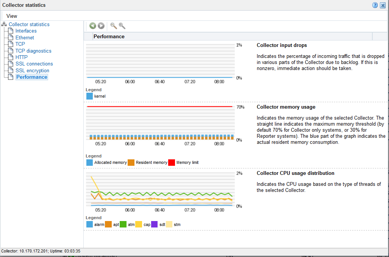Screen dimensions: 389x257
Task: Click the red Memory limit legend swatch
Action: [172, 162]
